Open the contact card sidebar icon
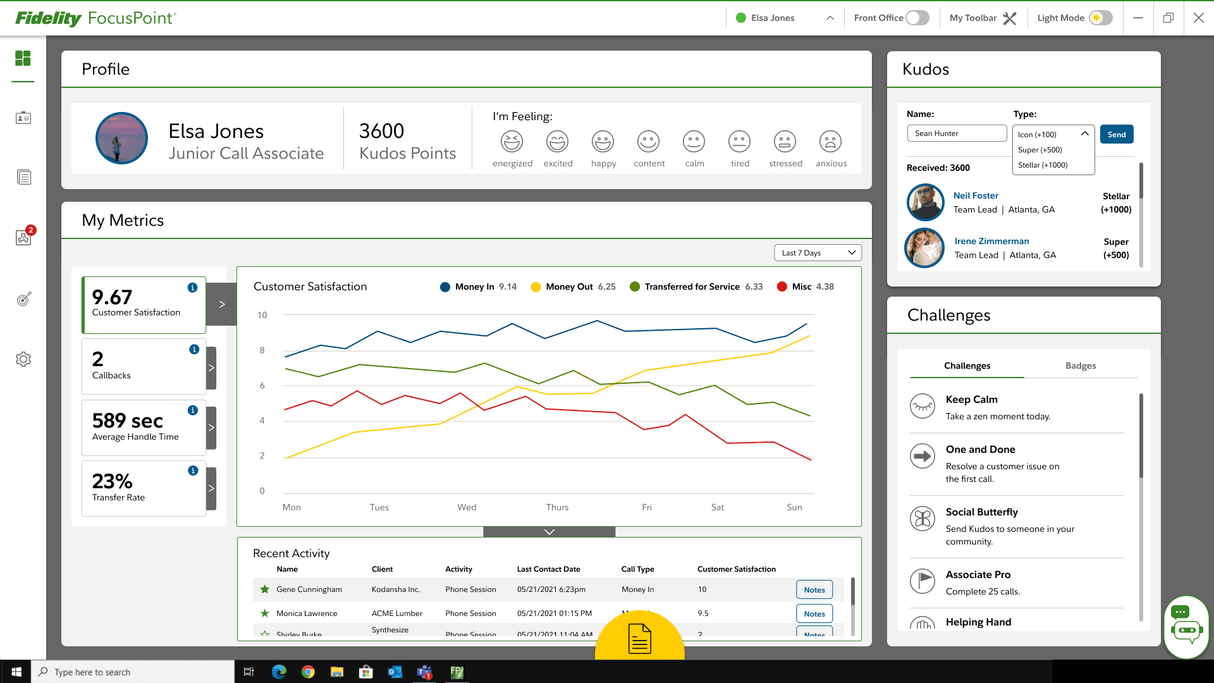This screenshot has height=683, width=1214. click(x=23, y=118)
